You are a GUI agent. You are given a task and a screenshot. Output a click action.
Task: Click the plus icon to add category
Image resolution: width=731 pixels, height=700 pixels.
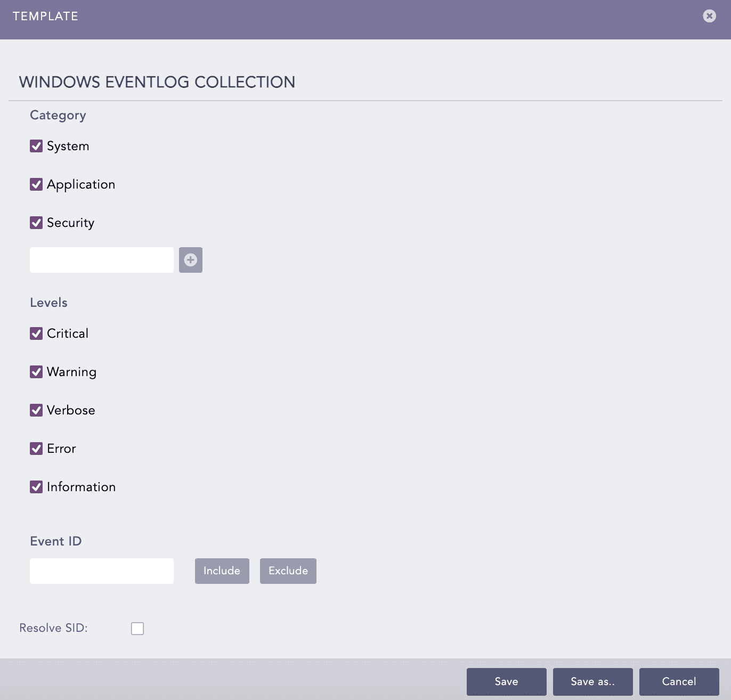[190, 260]
